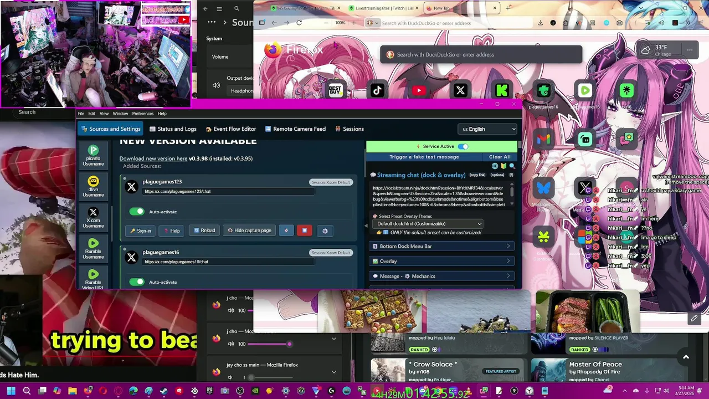Open the Preferences menu
The width and height of the screenshot is (709, 399).
point(142,114)
